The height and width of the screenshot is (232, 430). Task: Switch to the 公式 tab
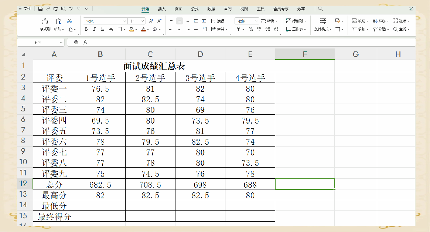tap(195, 9)
